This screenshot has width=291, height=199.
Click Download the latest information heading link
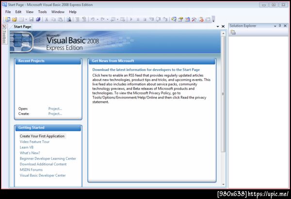click(146, 70)
